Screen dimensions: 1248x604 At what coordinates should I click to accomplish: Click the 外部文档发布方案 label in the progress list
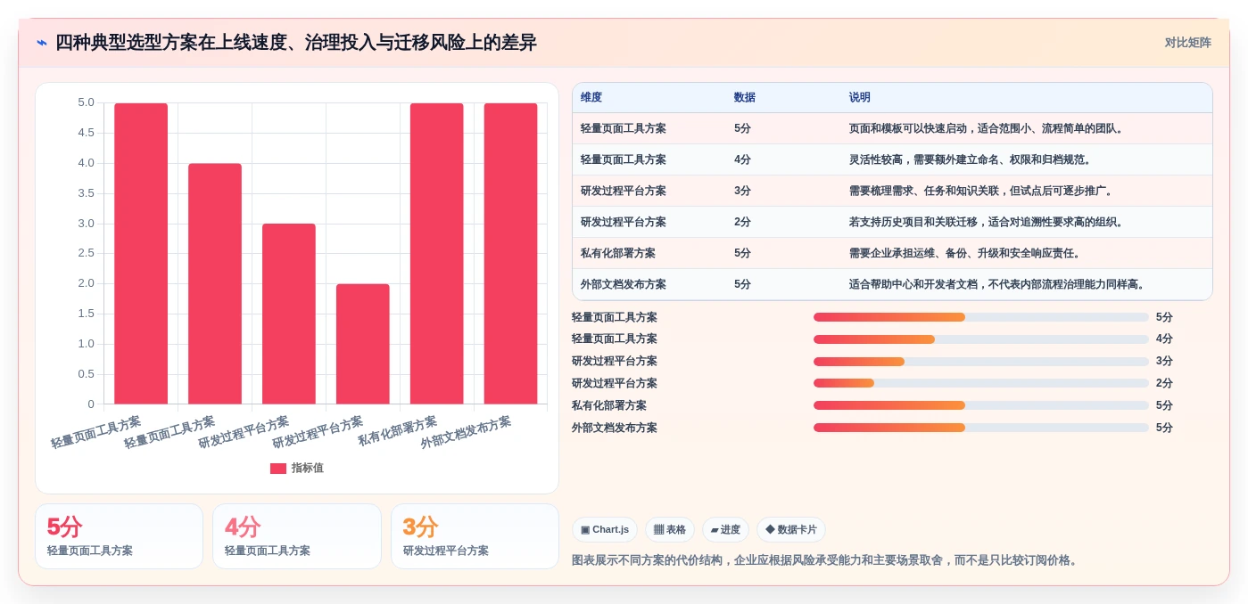(615, 428)
